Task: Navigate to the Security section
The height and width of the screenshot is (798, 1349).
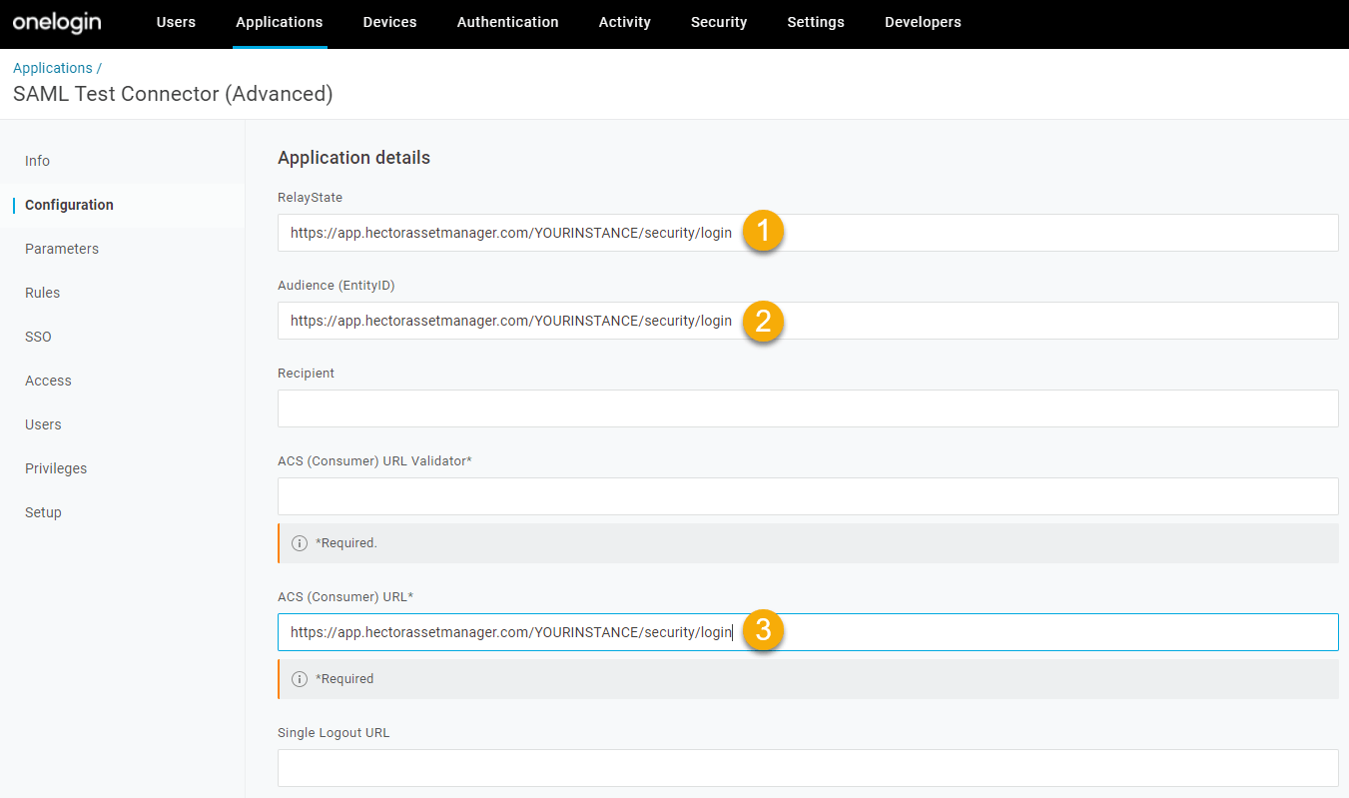Action: (718, 22)
